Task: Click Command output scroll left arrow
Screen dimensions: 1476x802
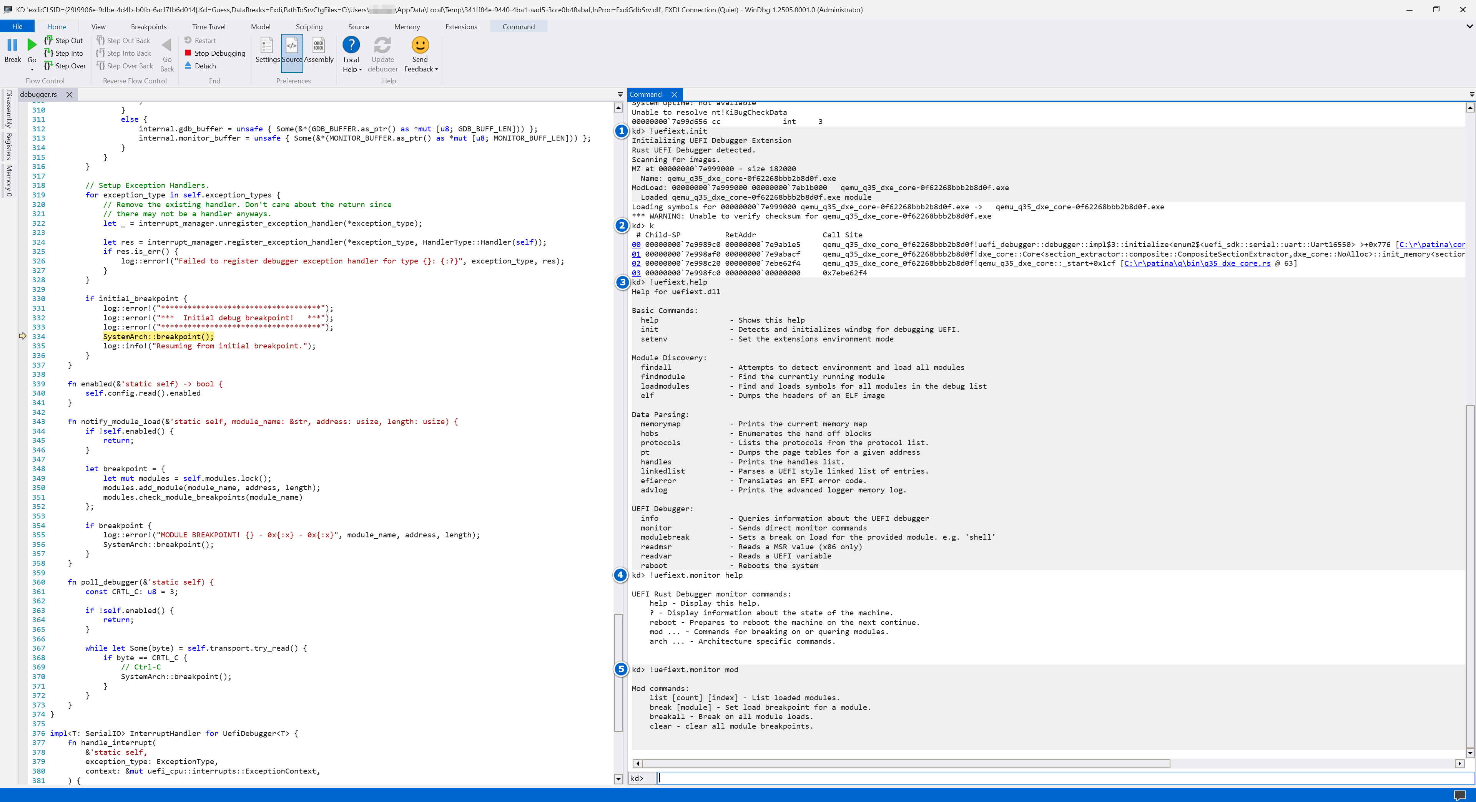Action: [x=637, y=764]
